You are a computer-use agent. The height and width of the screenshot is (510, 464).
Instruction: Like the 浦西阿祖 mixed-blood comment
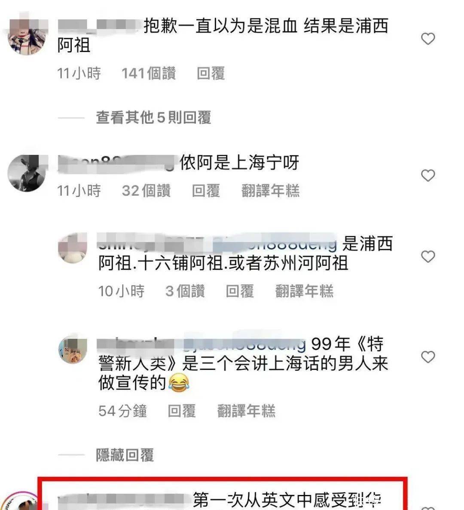[x=428, y=39]
